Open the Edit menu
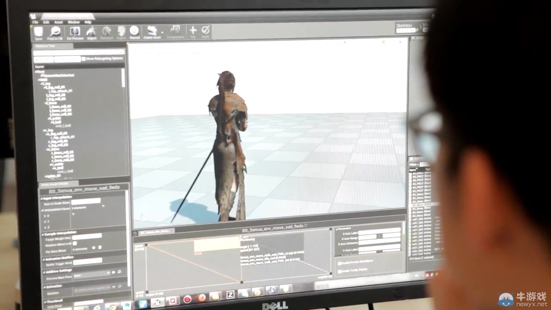The image size is (551, 310). [x=46, y=22]
